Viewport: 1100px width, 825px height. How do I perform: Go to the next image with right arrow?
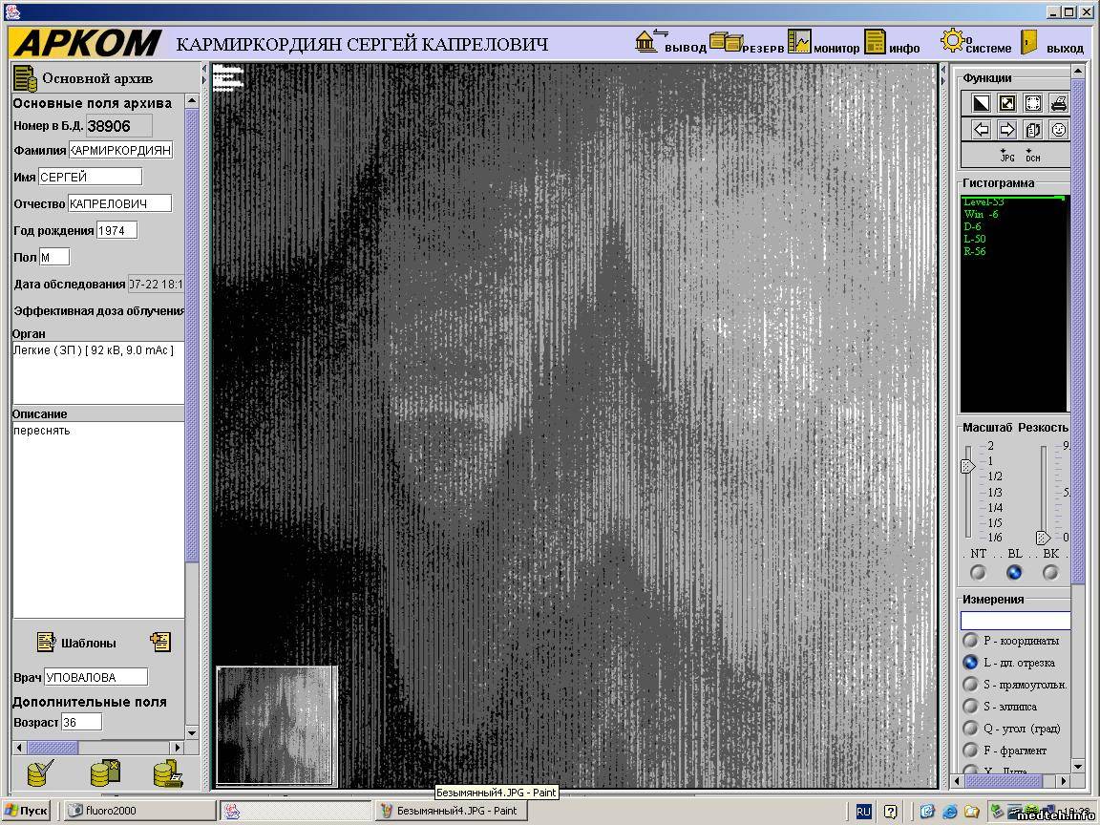1006,130
